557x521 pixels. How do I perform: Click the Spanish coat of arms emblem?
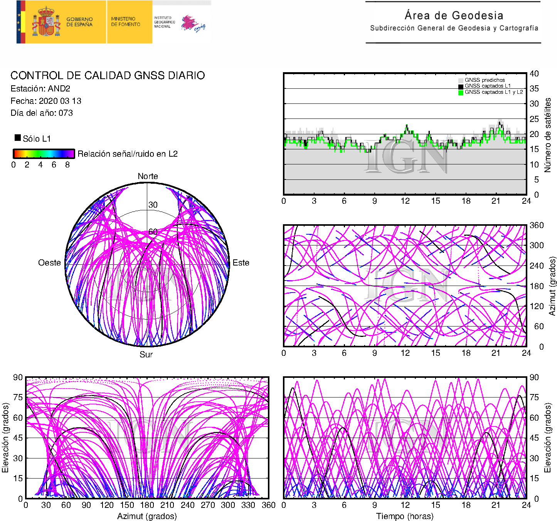tap(46, 22)
